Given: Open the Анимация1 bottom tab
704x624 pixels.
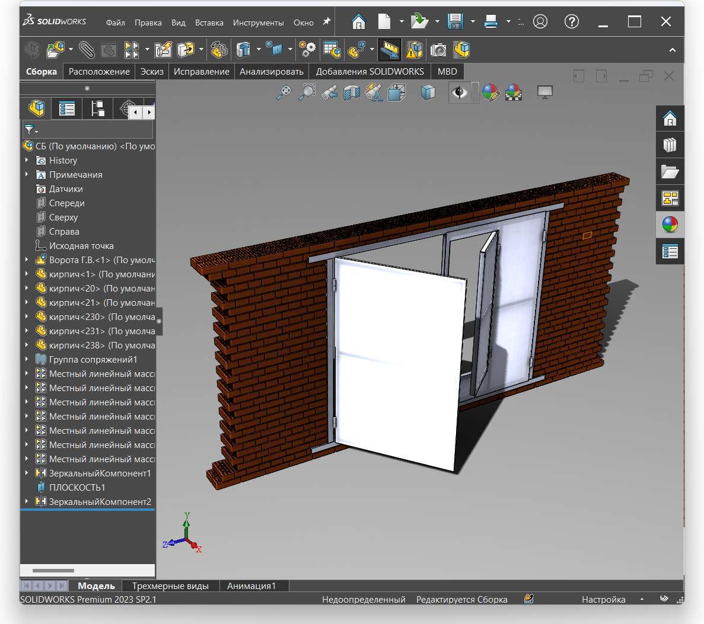Looking at the screenshot, I should pos(251,585).
